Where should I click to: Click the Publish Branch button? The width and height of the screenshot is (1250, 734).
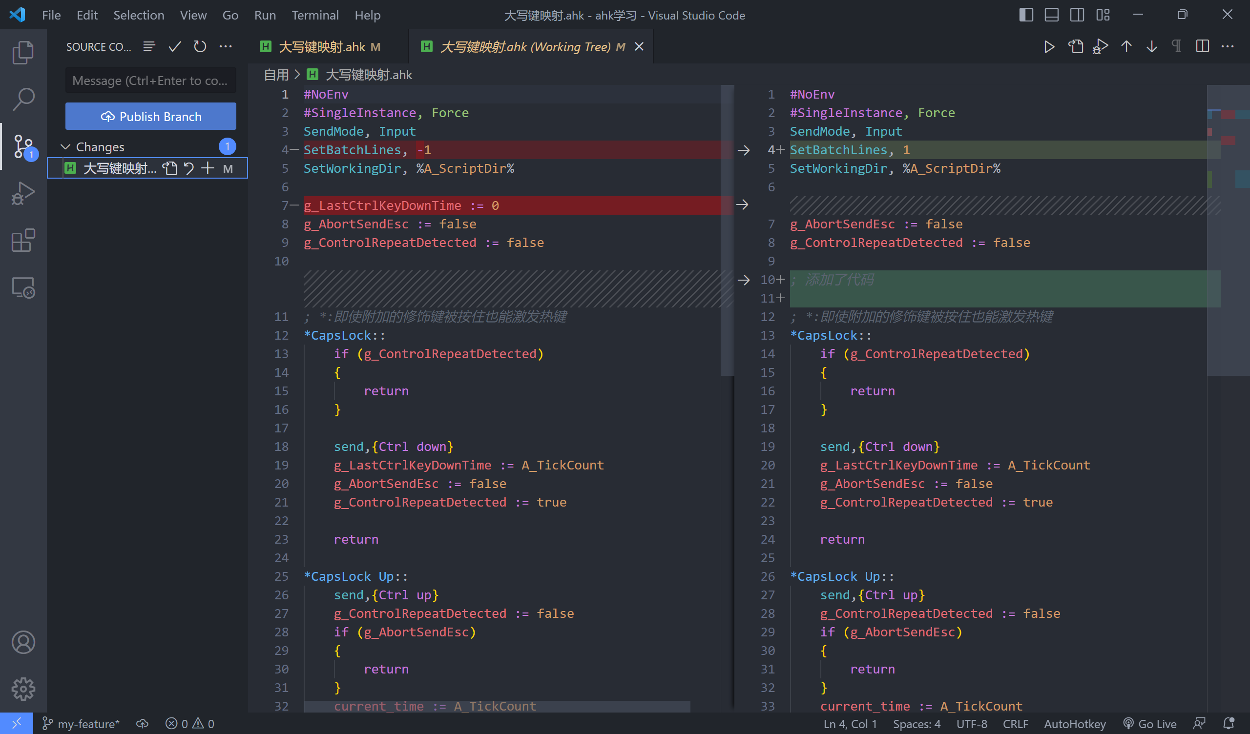click(x=151, y=117)
